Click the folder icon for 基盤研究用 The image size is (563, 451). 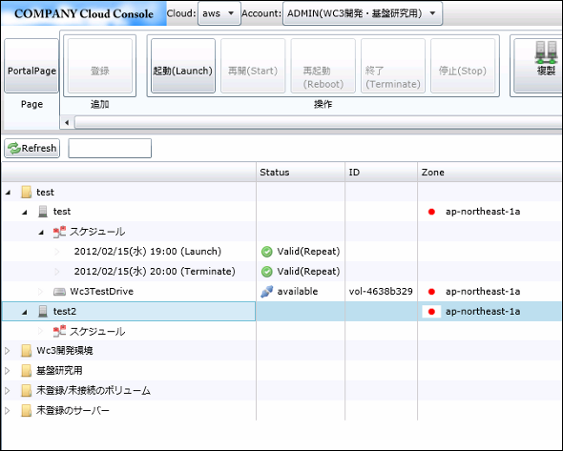(27, 370)
